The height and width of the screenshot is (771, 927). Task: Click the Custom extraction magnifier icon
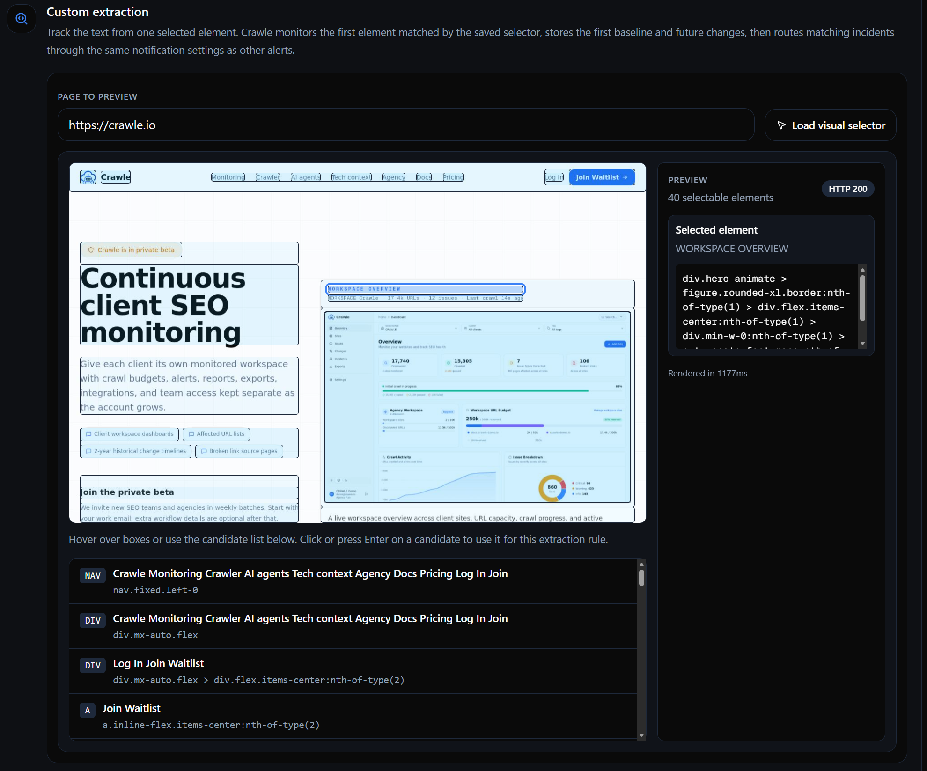pos(22,19)
